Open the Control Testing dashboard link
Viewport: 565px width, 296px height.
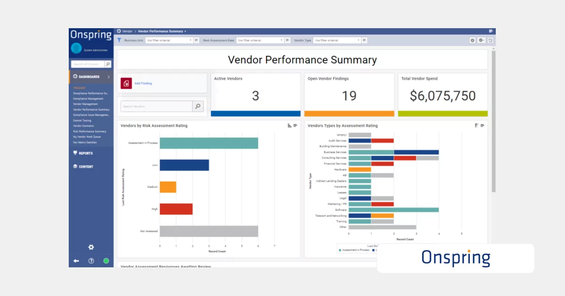pyautogui.click(x=82, y=121)
